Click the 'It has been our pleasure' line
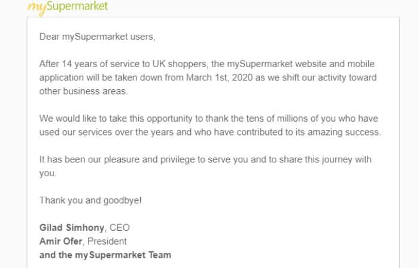Screen dimensions: 419x268 [205, 159]
